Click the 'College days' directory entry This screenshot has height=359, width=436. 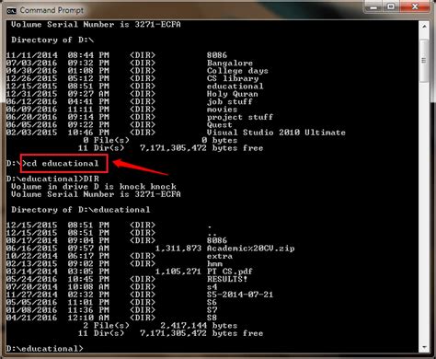pos(237,71)
